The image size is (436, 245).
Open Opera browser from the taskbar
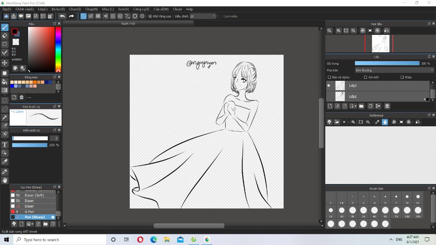click(140, 239)
